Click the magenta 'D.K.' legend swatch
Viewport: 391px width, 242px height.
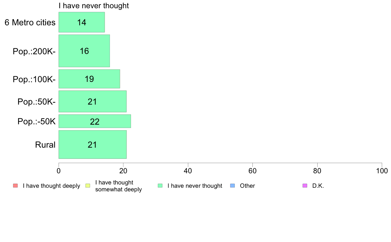(305, 186)
